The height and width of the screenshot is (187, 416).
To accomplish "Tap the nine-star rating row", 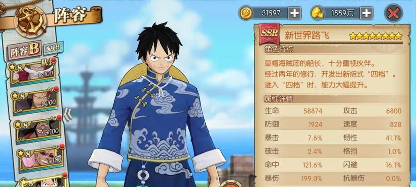I will click(x=376, y=36).
